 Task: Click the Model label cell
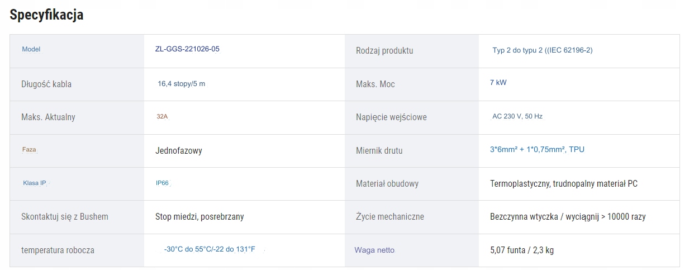coord(31,49)
